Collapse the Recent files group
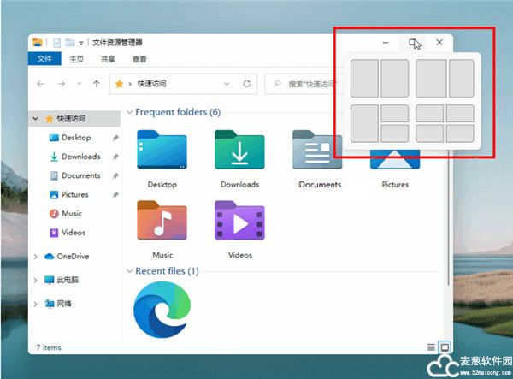Viewport: 513px width, 379px height. click(x=130, y=271)
